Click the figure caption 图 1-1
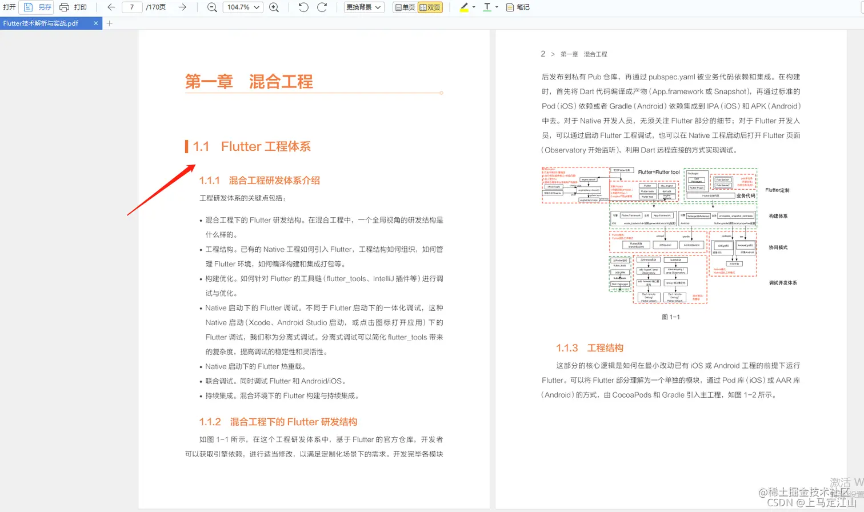Viewport: 864px width, 512px height. 671,317
